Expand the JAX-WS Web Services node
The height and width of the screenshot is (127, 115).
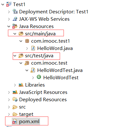[9, 19]
